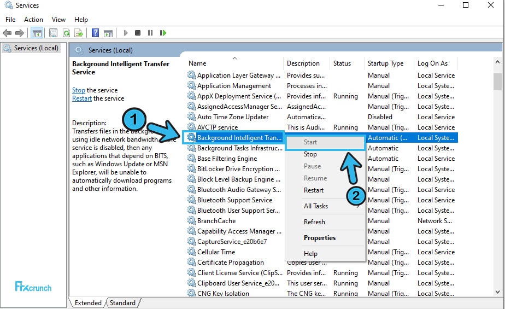Switch to the Standard tab

point(123,303)
